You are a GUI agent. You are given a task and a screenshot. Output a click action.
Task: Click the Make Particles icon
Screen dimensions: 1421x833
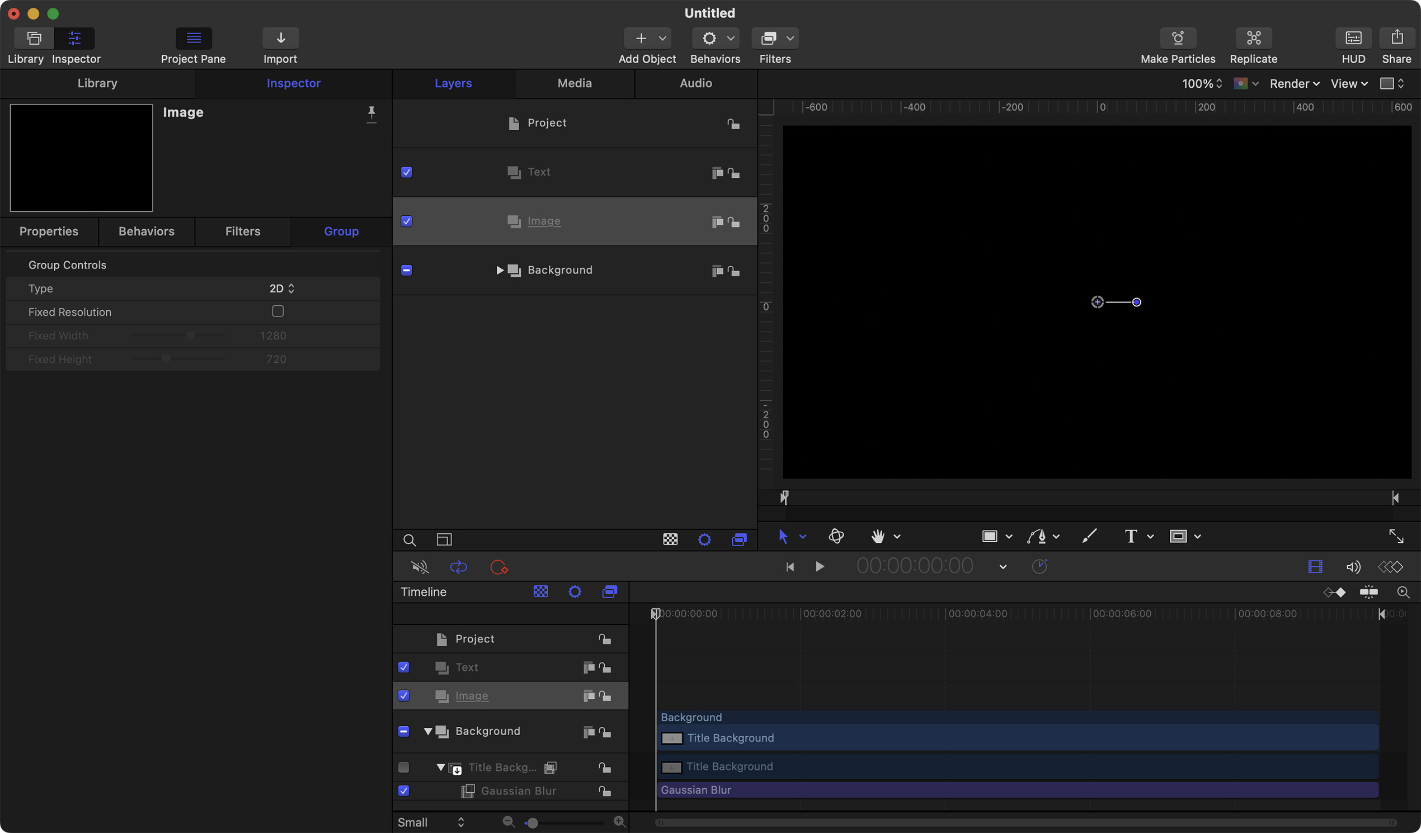pyautogui.click(x=1178, y=39)
